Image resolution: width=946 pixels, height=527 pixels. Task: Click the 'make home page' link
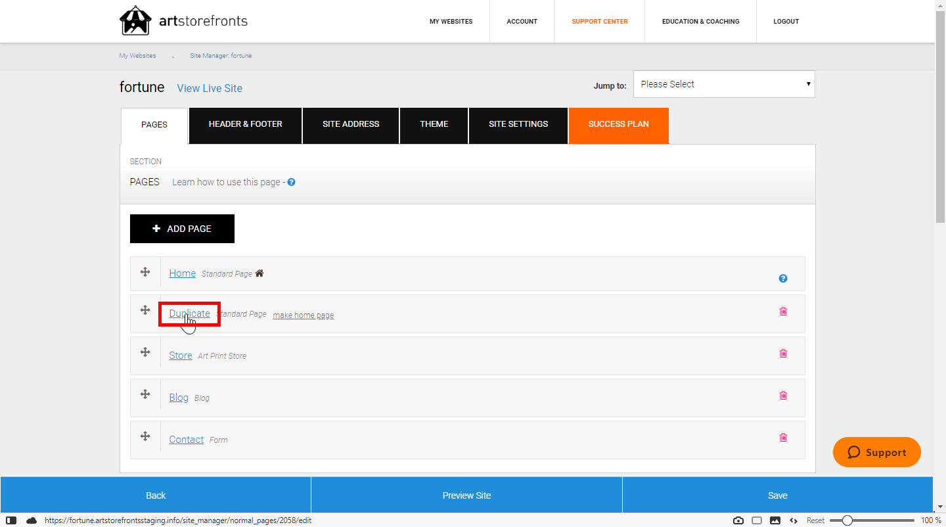coord(303,315)
